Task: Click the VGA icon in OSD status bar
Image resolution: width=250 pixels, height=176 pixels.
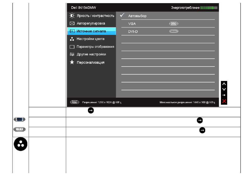Action: coord(75,102)
